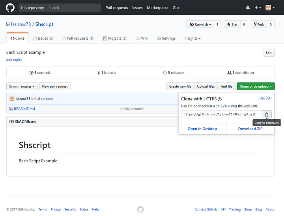Open the Projects tab

tap(114, 38)
